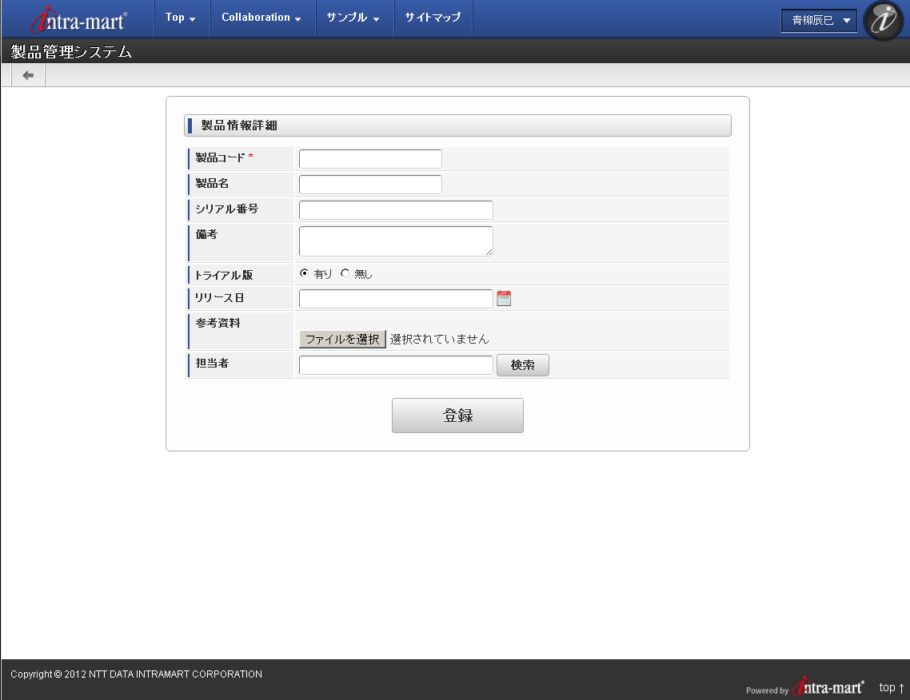
Task: Focus the 担当者 input field
Action: point(396,365)
